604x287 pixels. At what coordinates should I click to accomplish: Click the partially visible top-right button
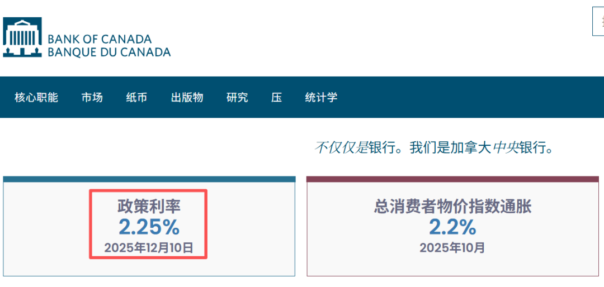pos(598,22)
